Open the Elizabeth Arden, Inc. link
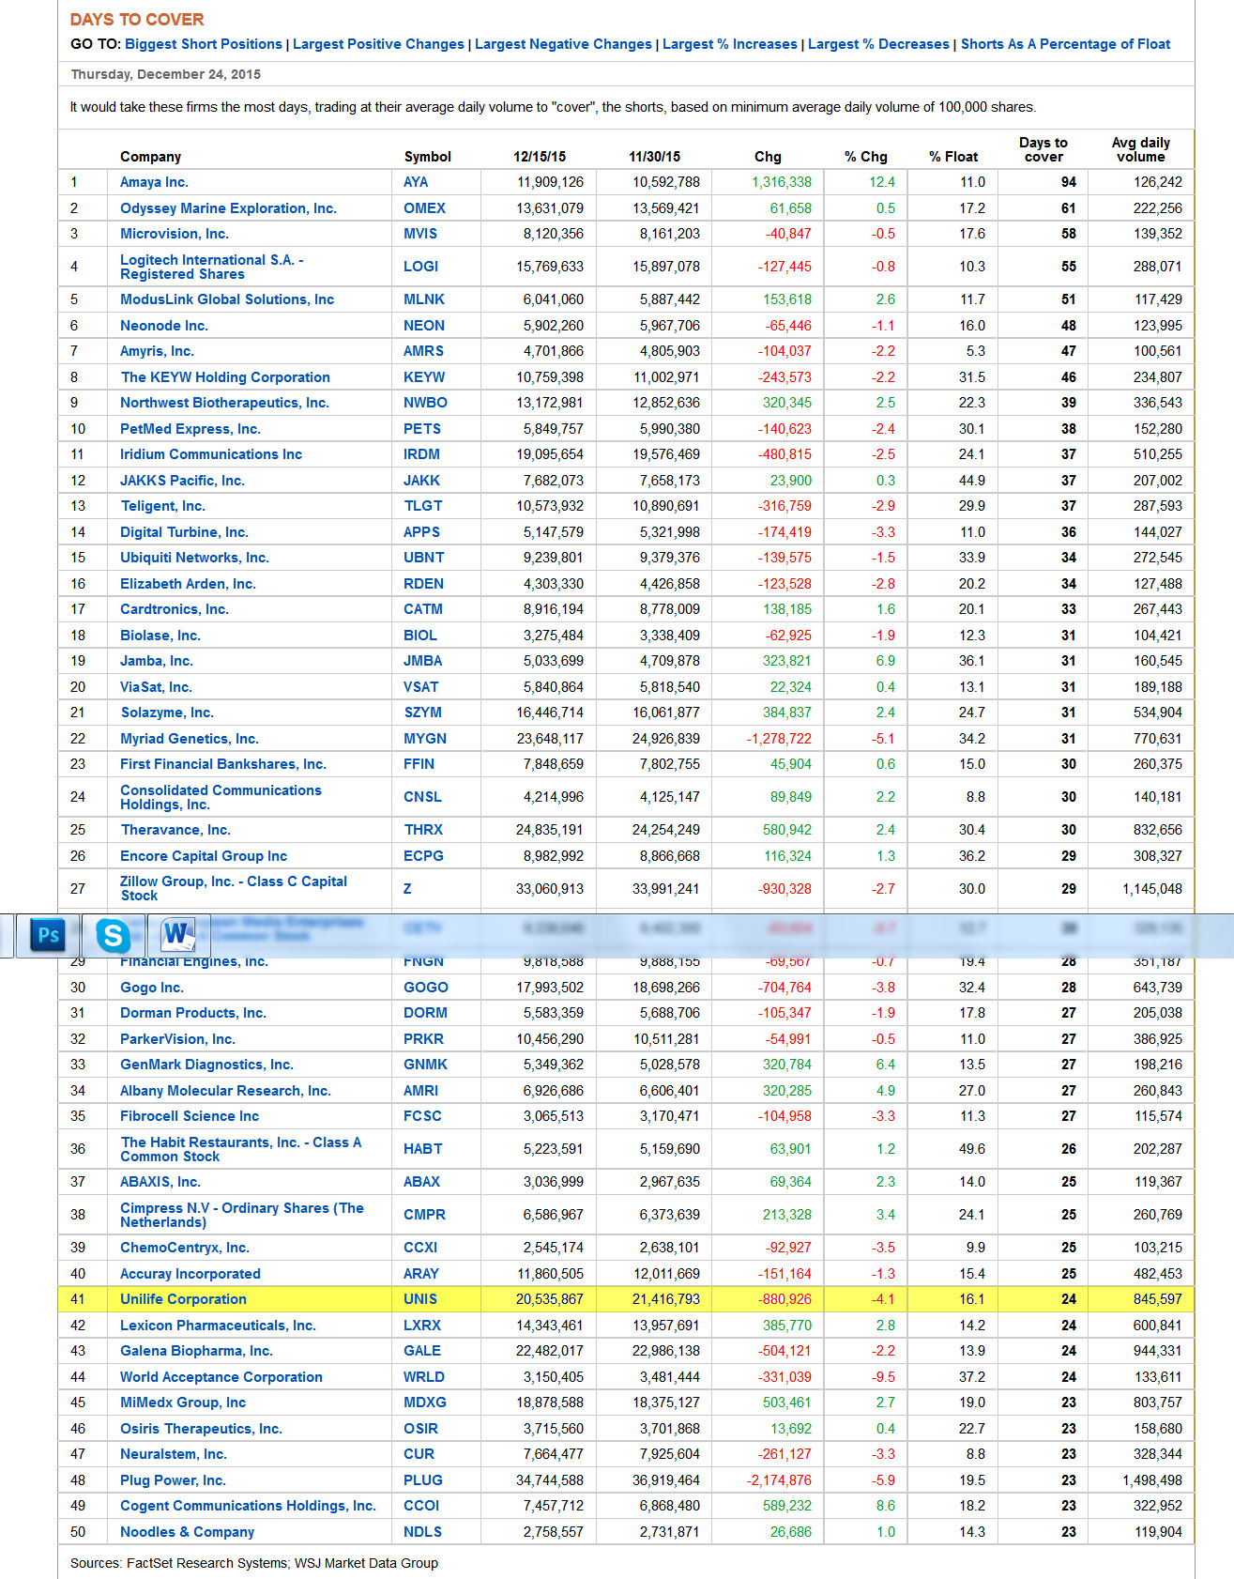This screenshot has width=1234, height=1579. [x=188, y=584]
